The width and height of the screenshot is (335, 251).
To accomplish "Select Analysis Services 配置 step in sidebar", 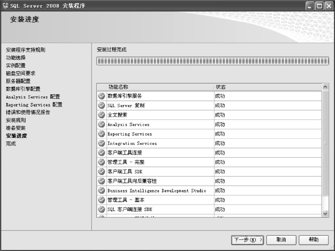I will point(33,97).
